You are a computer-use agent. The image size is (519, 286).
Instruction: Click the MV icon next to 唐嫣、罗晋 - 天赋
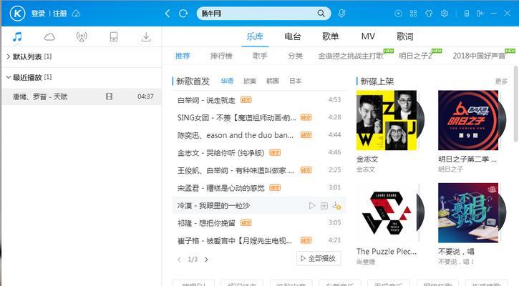tap(109, 97)
